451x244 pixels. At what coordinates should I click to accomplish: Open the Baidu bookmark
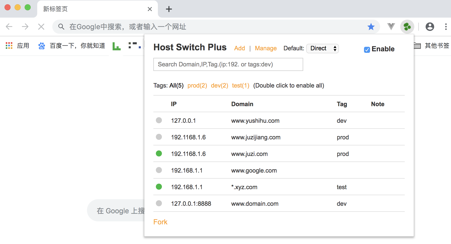[x=72, y=46]
